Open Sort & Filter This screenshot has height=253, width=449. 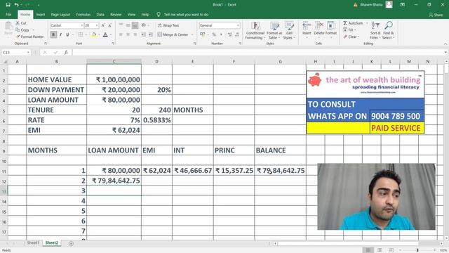(375, 30)
